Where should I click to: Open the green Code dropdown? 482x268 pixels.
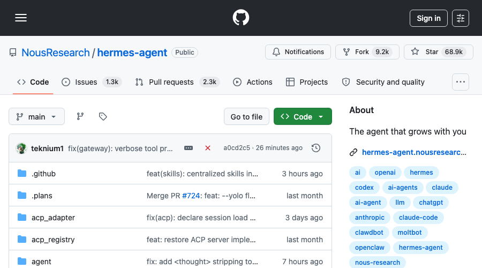pyautogui.click(x=303, y=116)
